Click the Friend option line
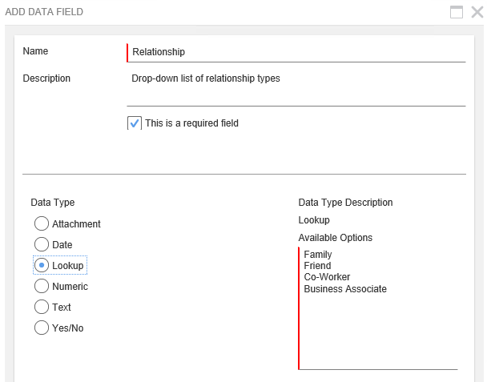The image size is (487, 382). point(318,266)
